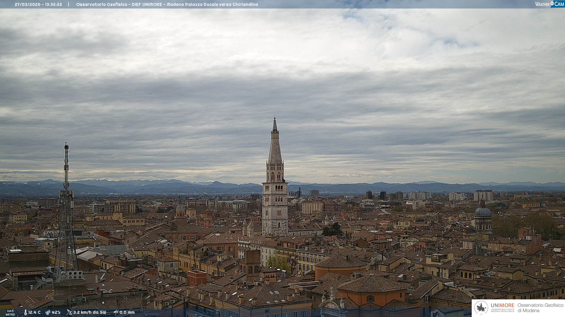Click the Ghirlandina bell tower spire
The height and width of the screenshot is (317, 565).
tap(275, 147)
